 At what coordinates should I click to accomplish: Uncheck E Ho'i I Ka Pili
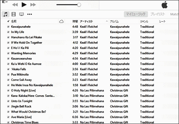8,48
